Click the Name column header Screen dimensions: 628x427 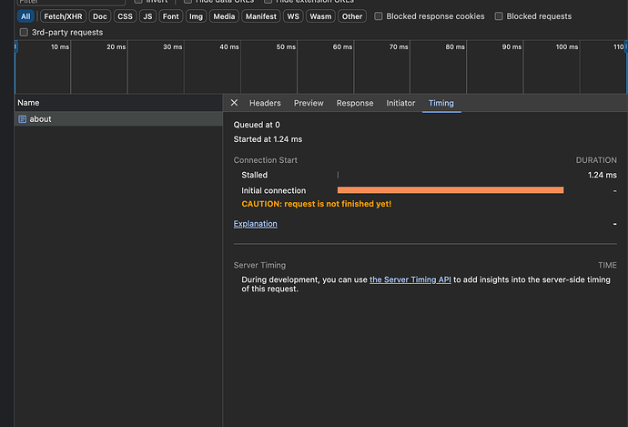coord(28,103)
